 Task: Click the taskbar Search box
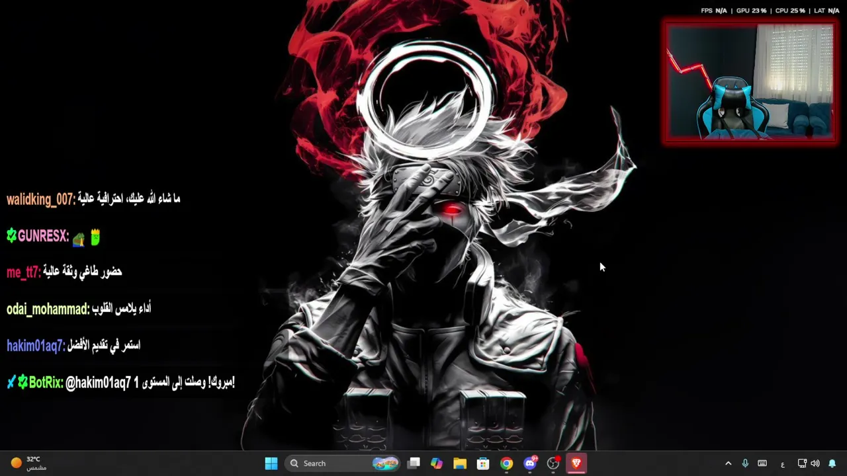343,463
